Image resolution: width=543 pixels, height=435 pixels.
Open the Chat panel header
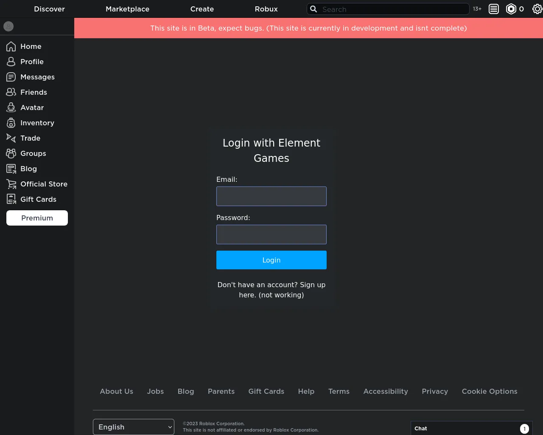pyautogui.click(x=472, y=428)
